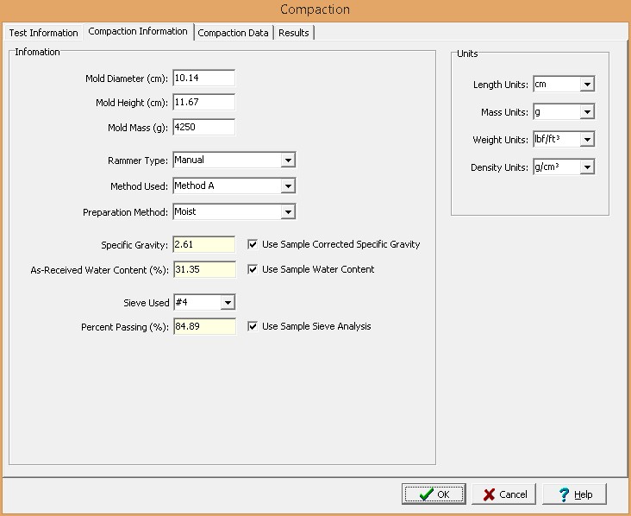Image resolution: width=631 pixels, height=516 pixels.
Task: Open Help with the question mark button
Action: (575, 494)
